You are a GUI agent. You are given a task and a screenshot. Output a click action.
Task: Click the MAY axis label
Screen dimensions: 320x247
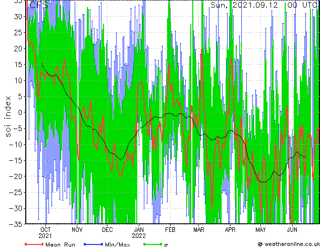pos(260,230)
